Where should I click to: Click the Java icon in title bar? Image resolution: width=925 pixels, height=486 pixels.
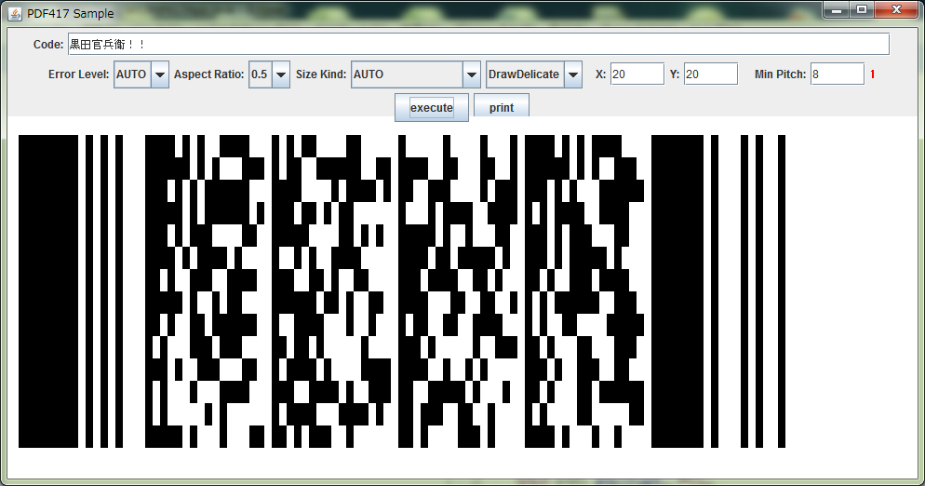[x=15, y=13]
